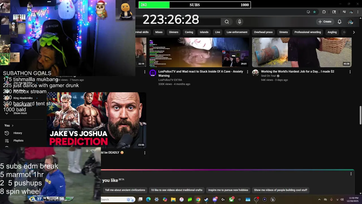Open Microsoft Edge from the taskbar
This screenshot has width=362, height=204.
click(x=148, y=199)
